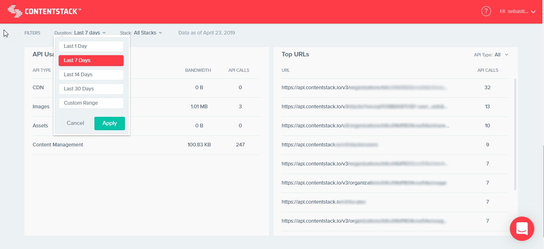The width and height of the screenshot is (544, 249).
Task: Click the URL with 32 API calls
Action: [365, 88]
